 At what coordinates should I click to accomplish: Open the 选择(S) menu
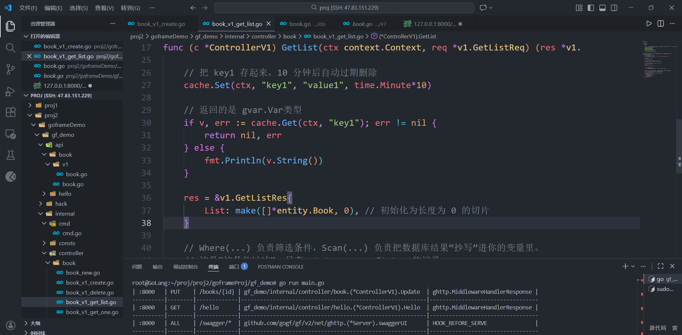tap(79, 8)
